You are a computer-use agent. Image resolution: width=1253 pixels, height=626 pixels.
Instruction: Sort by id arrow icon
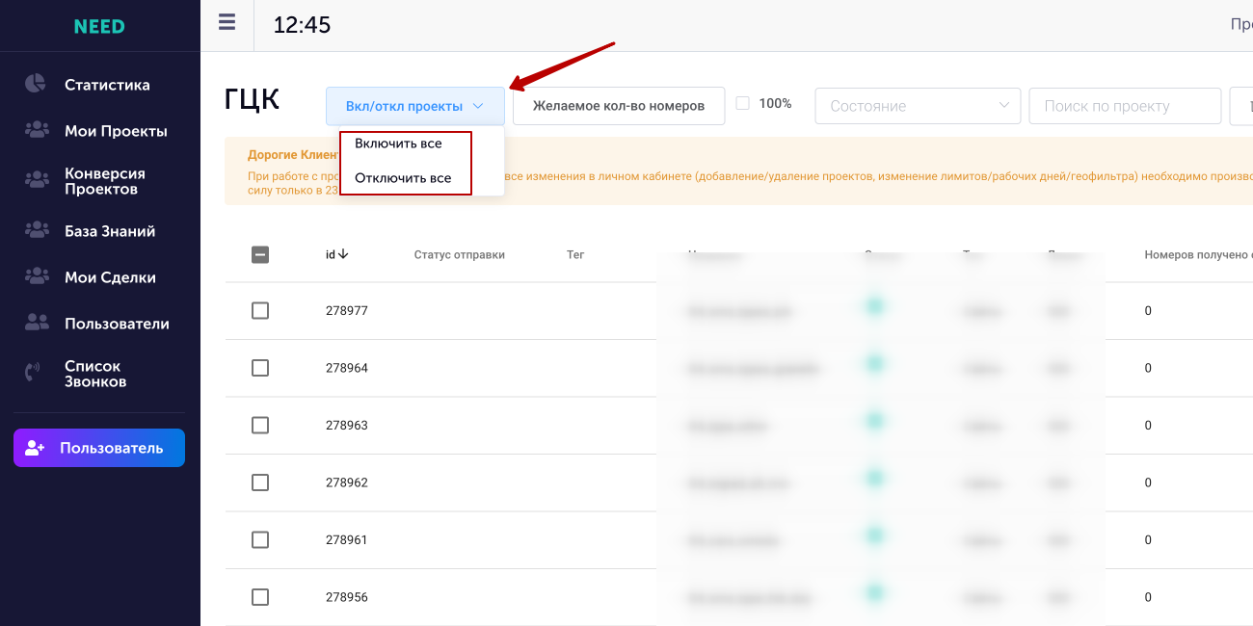click(x=343, y=254)
